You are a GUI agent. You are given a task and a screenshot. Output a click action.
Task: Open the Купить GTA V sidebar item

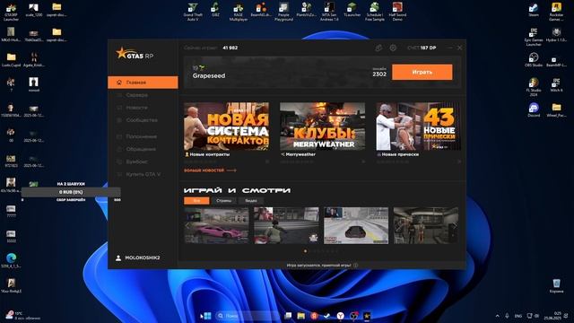click(143, 174)
